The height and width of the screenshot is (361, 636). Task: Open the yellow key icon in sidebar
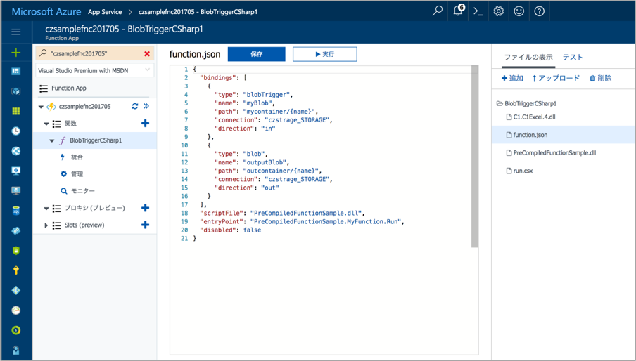click(x=16, y=270)
